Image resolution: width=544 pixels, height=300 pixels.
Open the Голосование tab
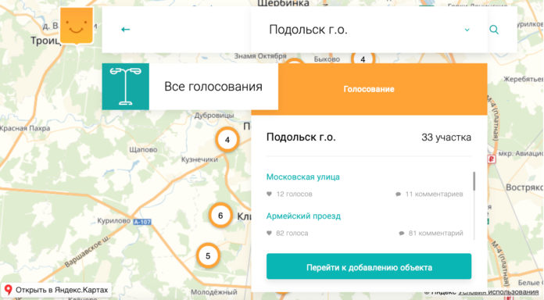[x=369, y=89]
